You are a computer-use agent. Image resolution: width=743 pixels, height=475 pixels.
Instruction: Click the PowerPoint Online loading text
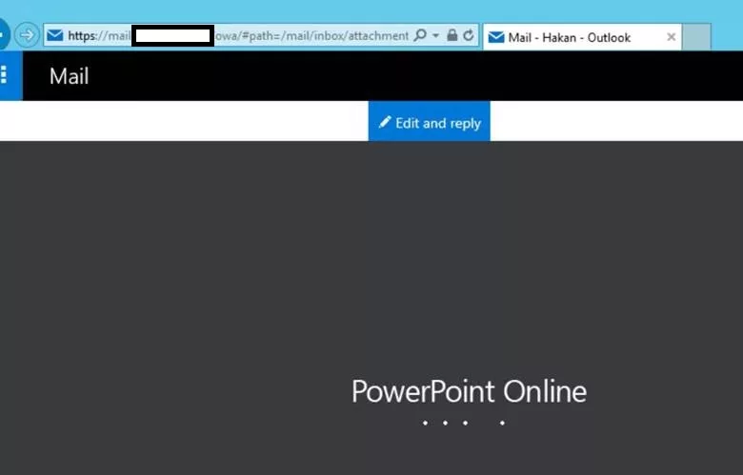469,391
